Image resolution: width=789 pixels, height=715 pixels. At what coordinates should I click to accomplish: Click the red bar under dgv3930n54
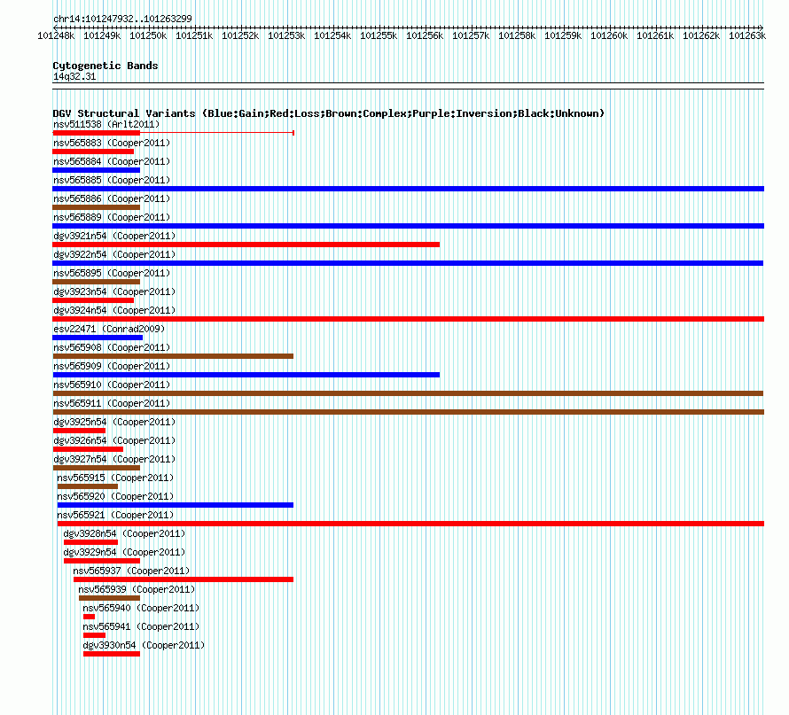112,654
